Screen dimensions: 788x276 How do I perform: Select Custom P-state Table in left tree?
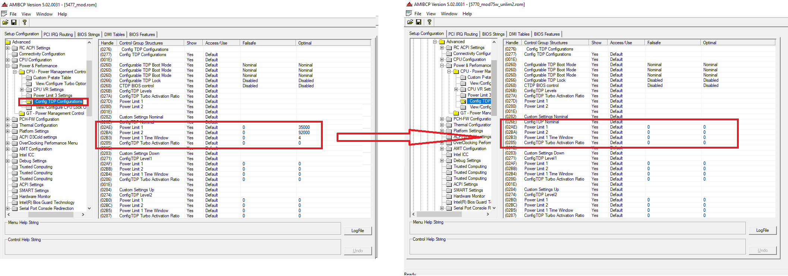(x=52, y=78)
